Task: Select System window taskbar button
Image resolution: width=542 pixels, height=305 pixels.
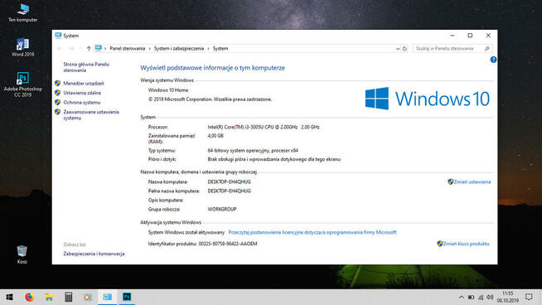Action: 107,297
